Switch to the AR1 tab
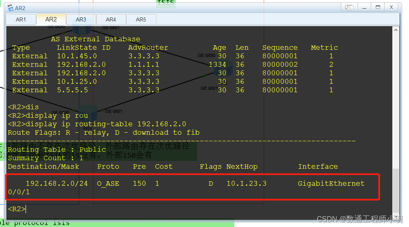 pos(21,19)
